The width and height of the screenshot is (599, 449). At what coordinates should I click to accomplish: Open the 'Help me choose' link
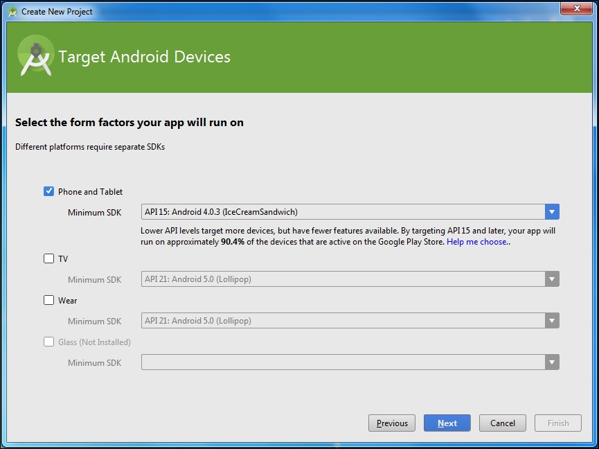pyautogui.click(x=477, y=243)
